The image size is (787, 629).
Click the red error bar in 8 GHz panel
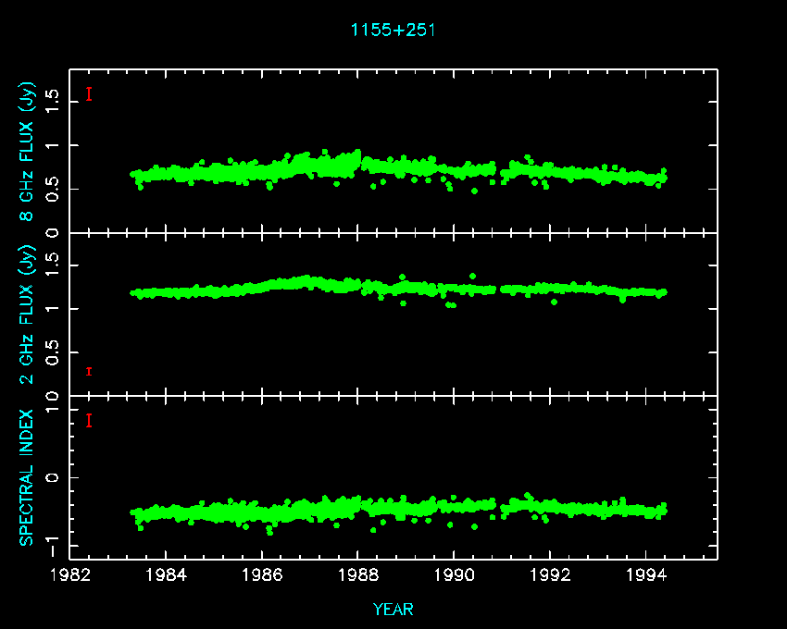point(88,93)
